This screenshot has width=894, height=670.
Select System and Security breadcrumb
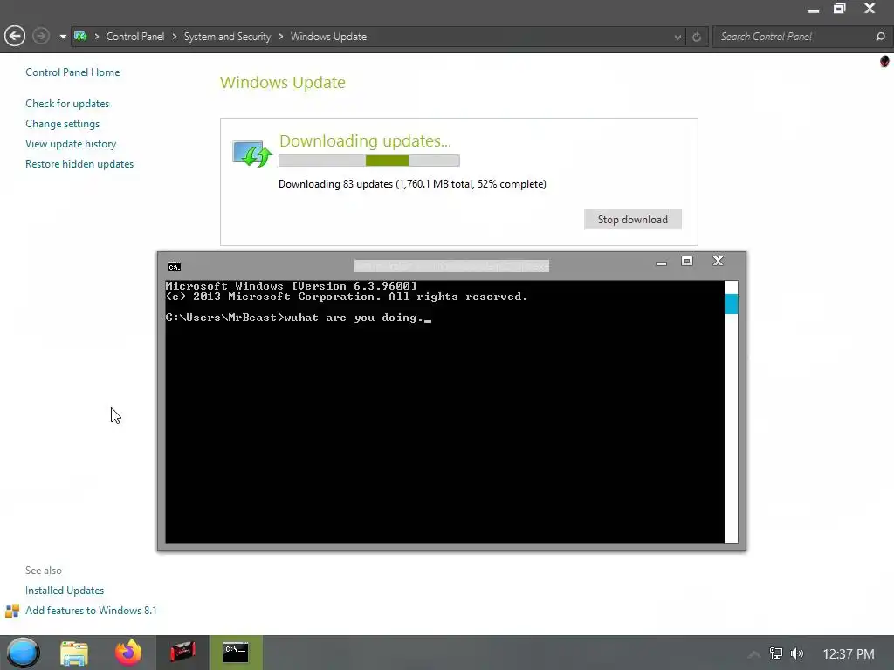point(227,37)
